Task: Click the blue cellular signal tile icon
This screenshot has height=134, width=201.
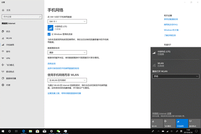Action: 50,28
